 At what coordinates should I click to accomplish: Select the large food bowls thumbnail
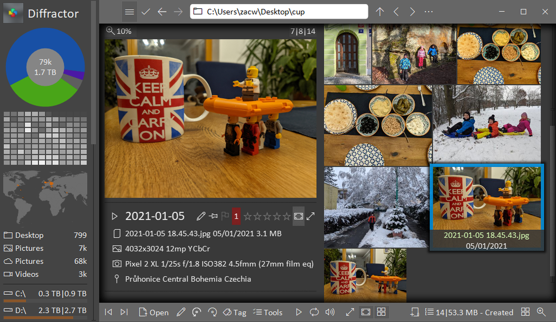click(x=378, y=125)
